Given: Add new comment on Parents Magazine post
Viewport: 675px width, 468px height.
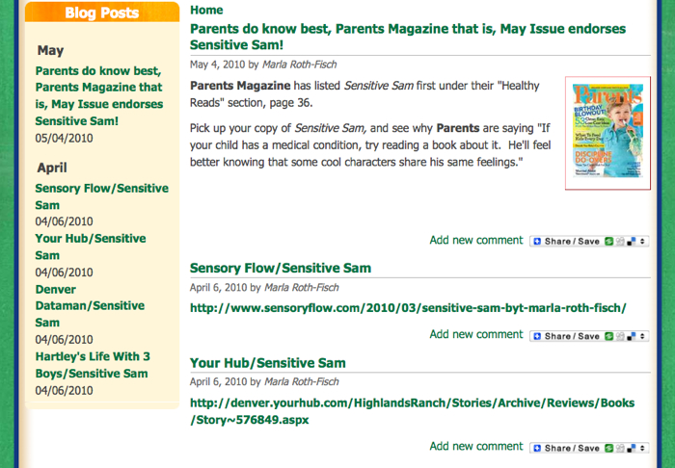Looking at the screenshot, I should click(476, 240).
